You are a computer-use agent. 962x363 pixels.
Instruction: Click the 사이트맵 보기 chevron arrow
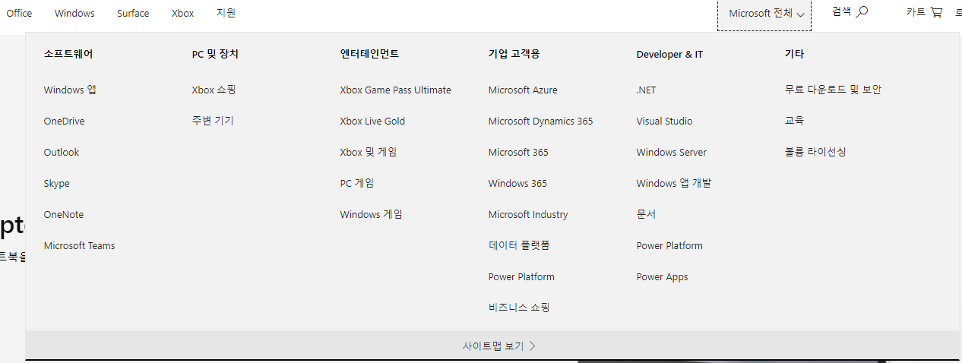click(x=533, y=346)
